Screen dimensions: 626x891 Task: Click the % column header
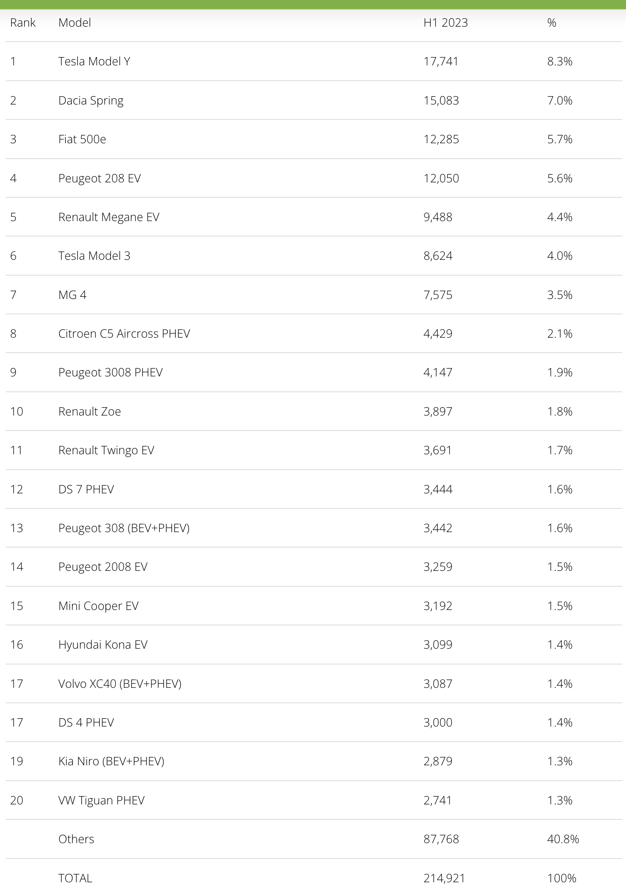(x=551, y=23)
